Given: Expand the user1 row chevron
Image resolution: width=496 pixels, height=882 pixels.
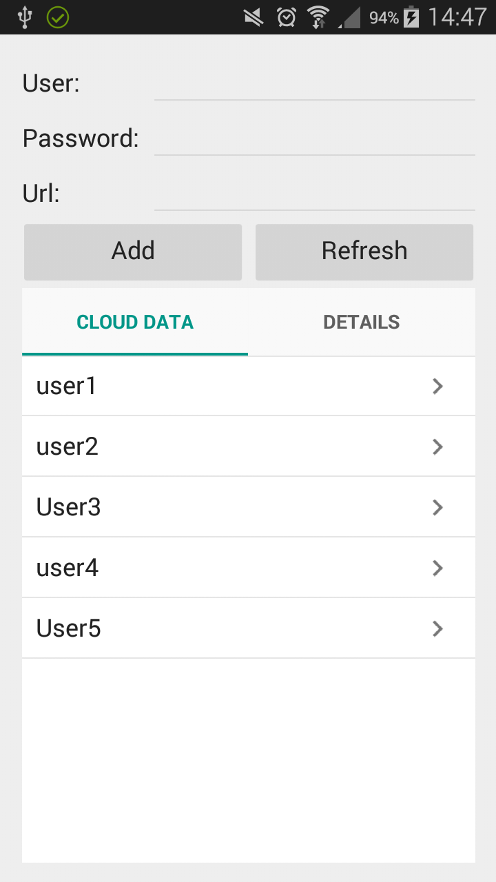Looking at the screenshot, I should click(x=437, y=387).
